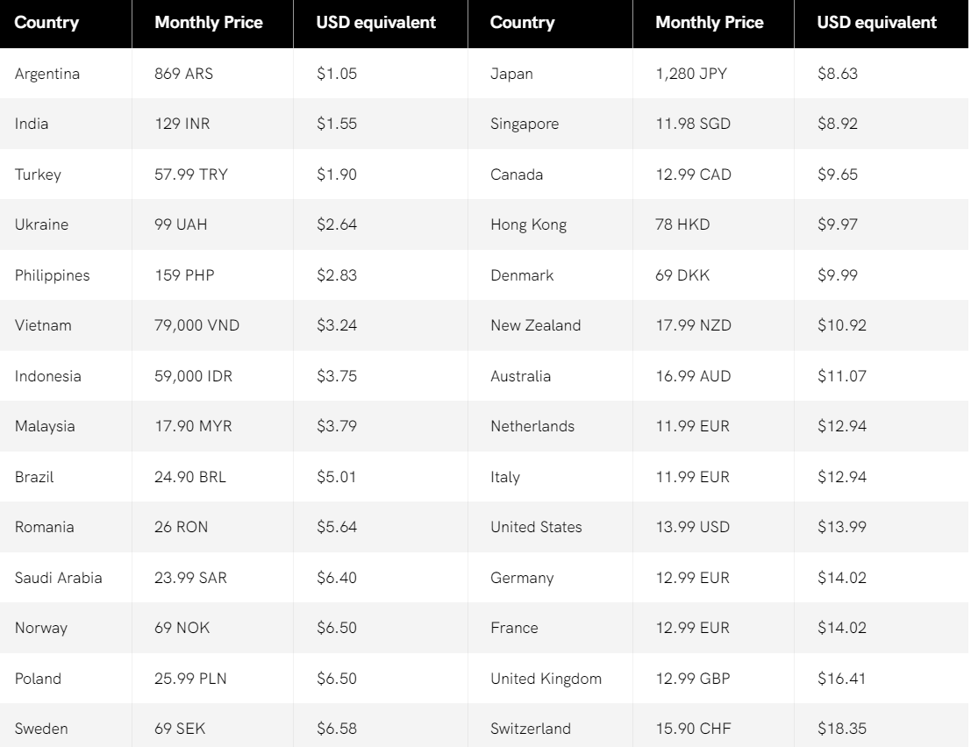971x747 pixels.
Task: Select the Brazil $5.01 USD cell
Action: [x=380, y=477]
